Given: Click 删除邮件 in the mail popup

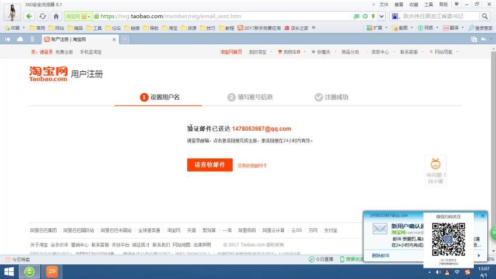Looking at the screenshot, I should click(x=380, y=255).
